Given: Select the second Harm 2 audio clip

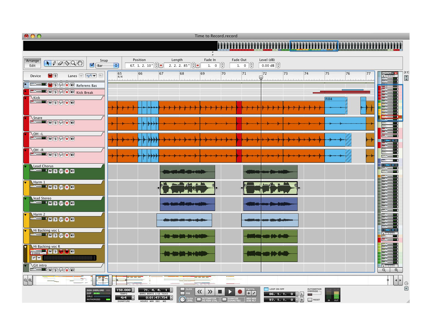Looking at the screenshot, I should click(270, 220).
